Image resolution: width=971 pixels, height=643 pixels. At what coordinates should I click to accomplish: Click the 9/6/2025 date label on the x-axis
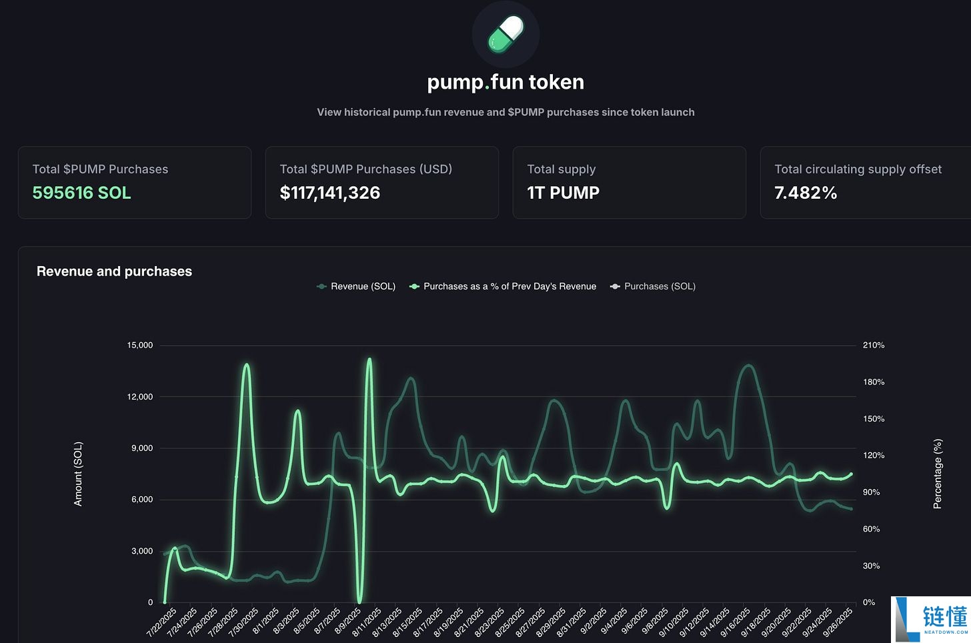click(x=635, y=620)
